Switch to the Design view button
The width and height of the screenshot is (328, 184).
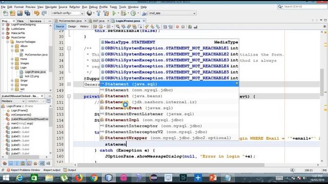(72, 27)
